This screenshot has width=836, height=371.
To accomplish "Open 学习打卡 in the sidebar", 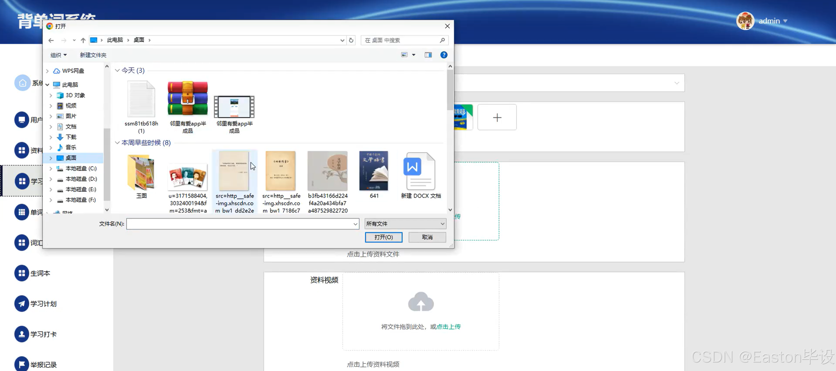I will click(36, 334).
